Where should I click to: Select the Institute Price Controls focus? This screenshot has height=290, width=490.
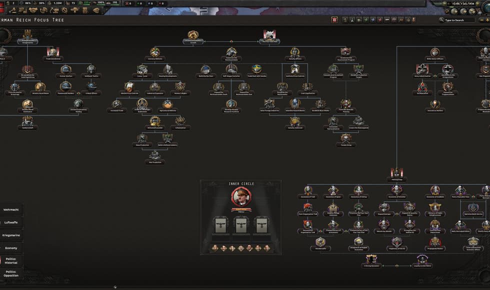pos(294,71)
